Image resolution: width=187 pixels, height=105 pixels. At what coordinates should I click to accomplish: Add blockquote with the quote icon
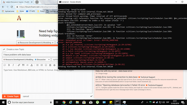pyautogui.click(x=23, y=65)
